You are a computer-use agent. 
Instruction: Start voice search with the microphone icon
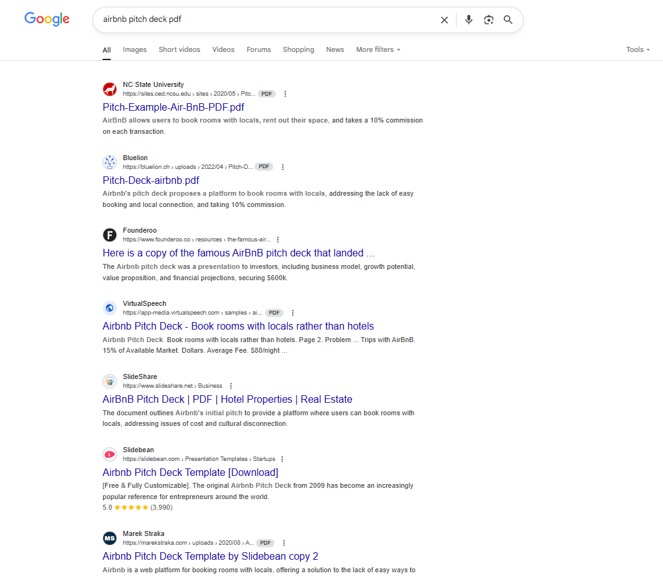tap(468, 19)
